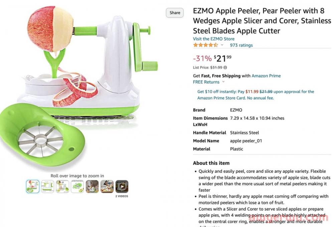The height and width of the screenshot is (227, 334).
Task: Open the FREE Returns details link
Action: [x=206, y=82]
